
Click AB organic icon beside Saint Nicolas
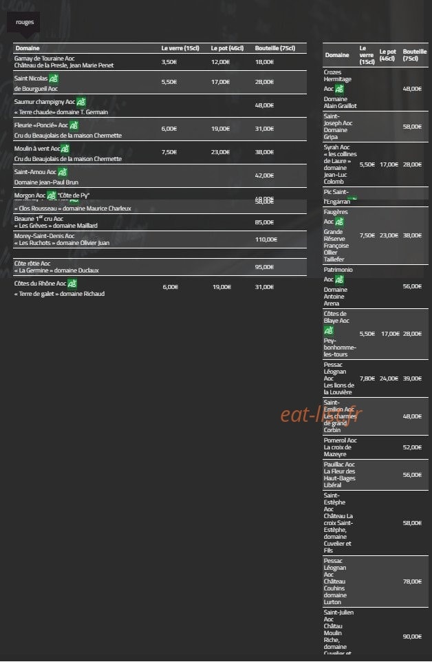[x=54, y=78]
